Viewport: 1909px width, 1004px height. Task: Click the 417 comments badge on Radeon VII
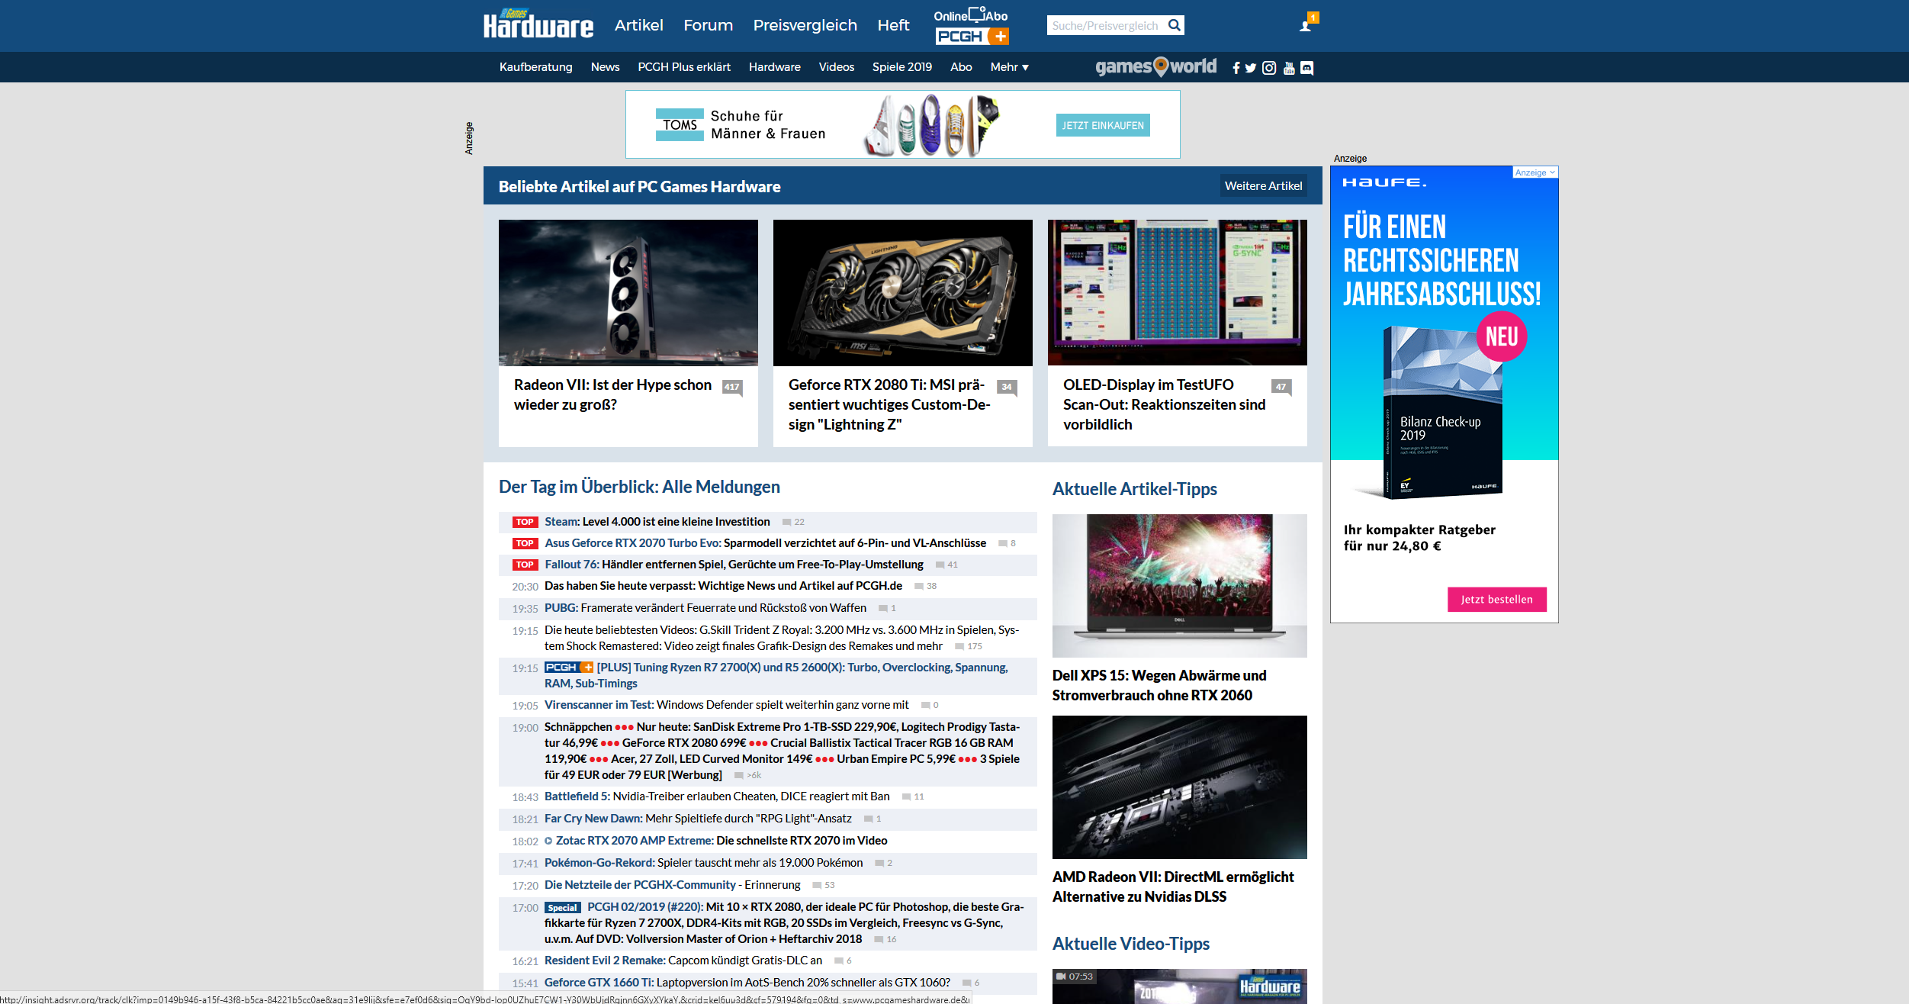pos(732,387)
